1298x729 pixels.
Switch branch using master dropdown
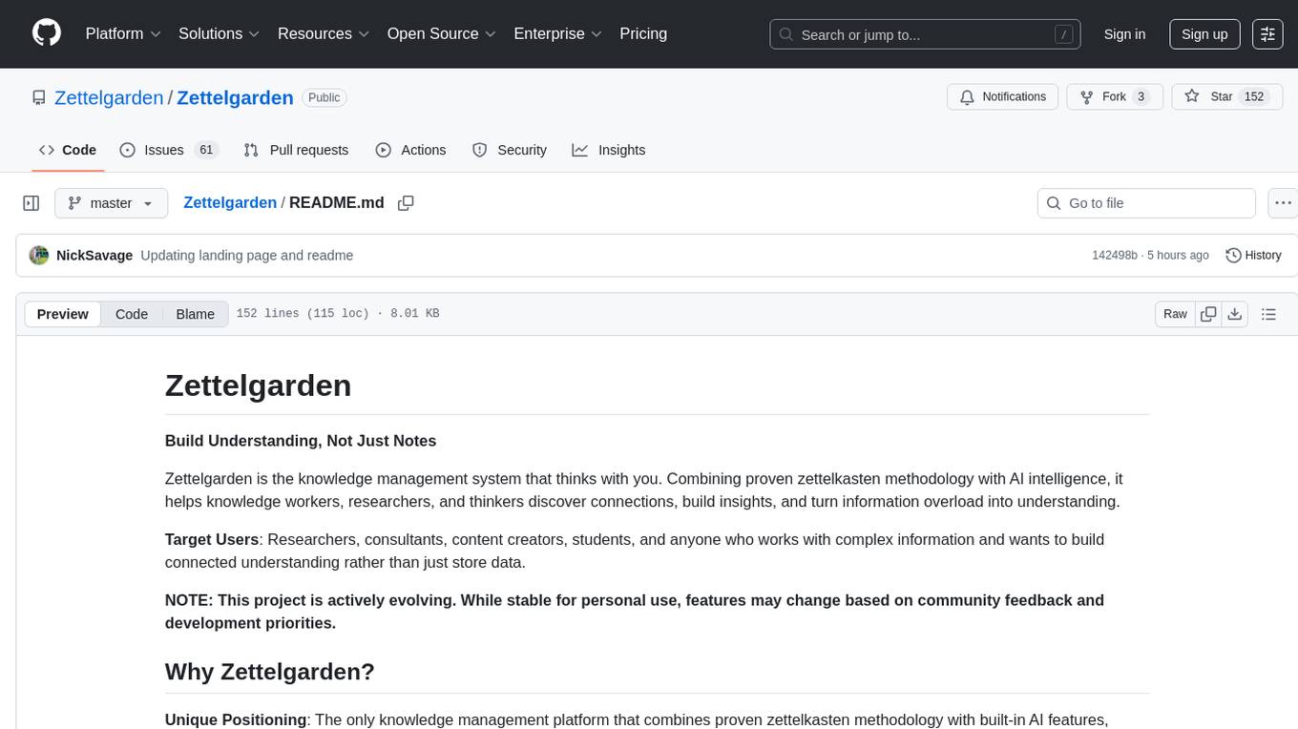pos(112,202)
